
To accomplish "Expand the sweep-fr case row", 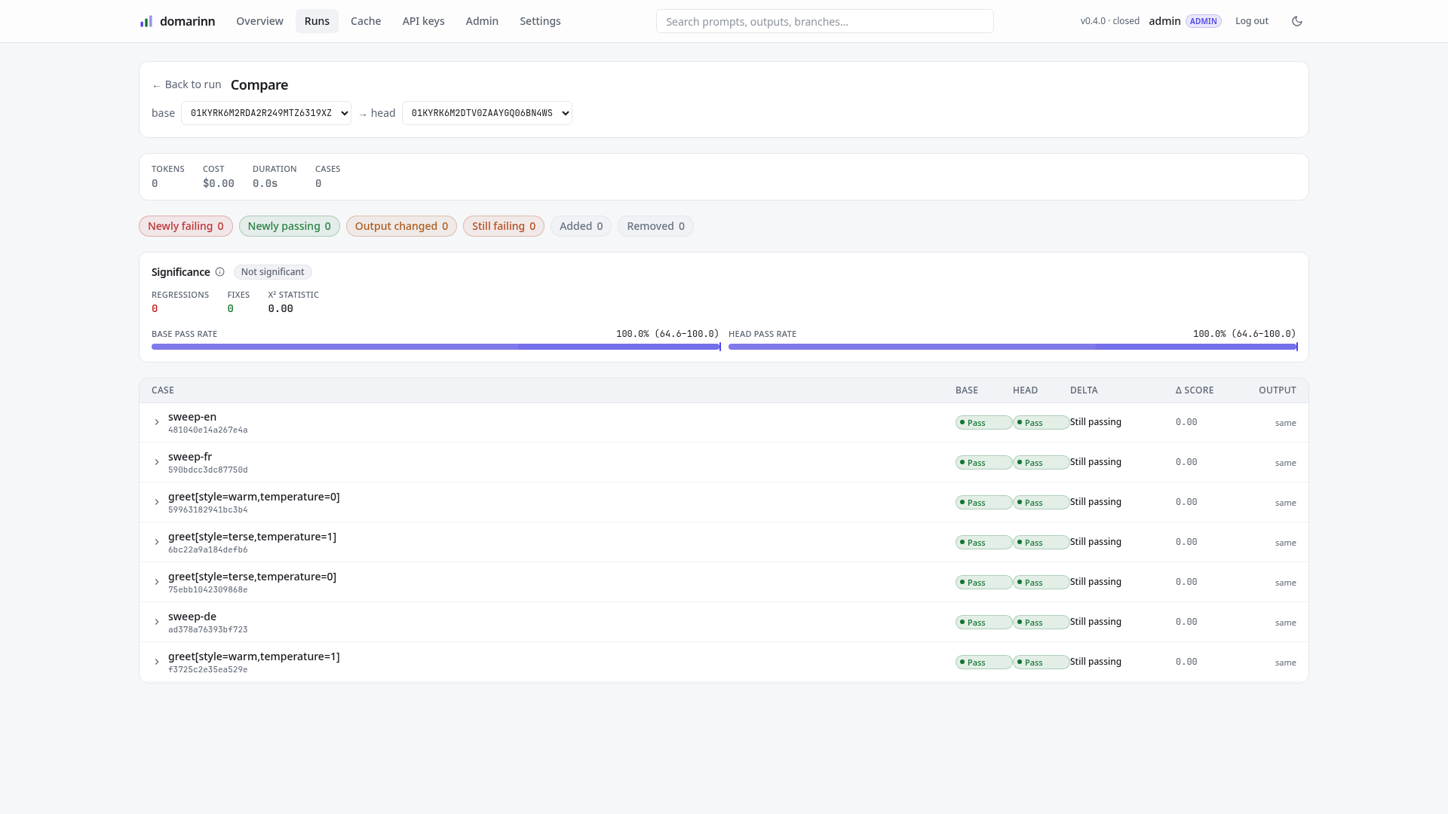I will coord(157,463).
